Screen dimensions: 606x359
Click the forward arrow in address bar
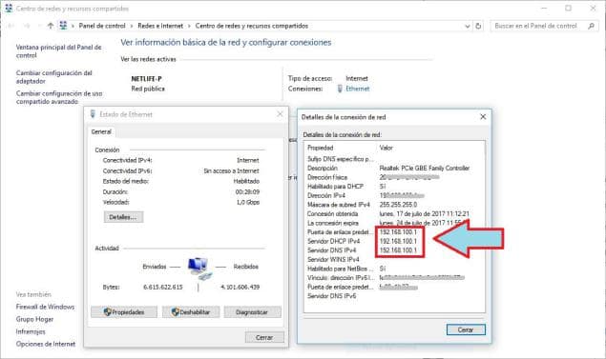tap(27, 26)
